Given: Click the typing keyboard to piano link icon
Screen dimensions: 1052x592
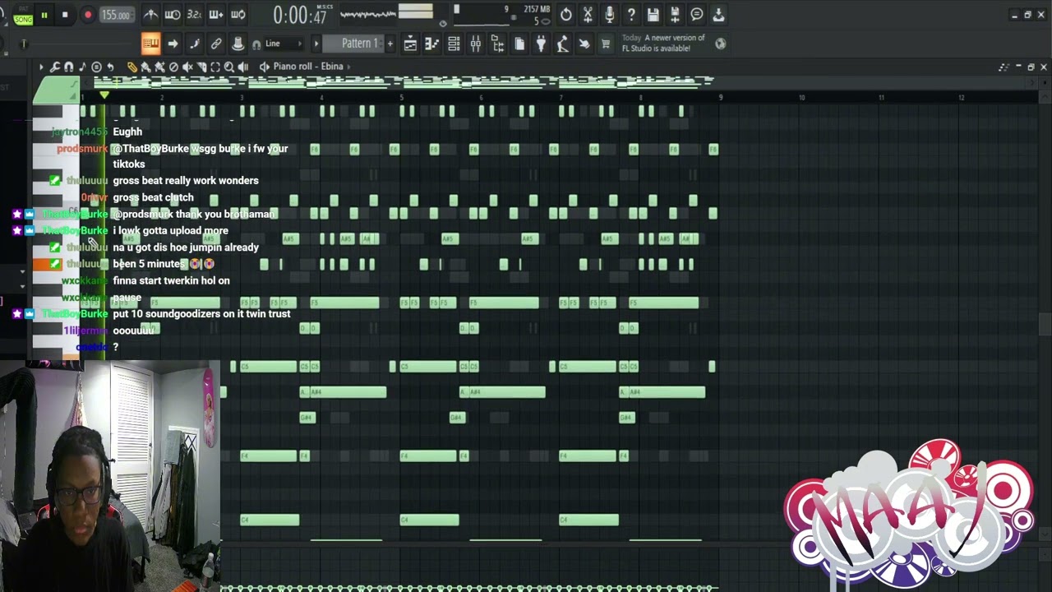Looking at the screenshot, I should click(x=216, y=44).
